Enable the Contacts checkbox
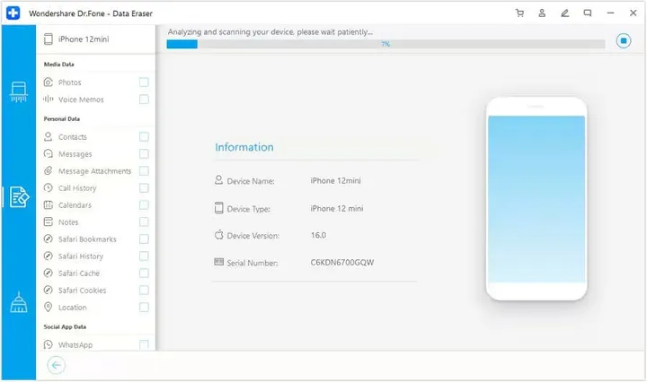 click(x=144, y=136)
